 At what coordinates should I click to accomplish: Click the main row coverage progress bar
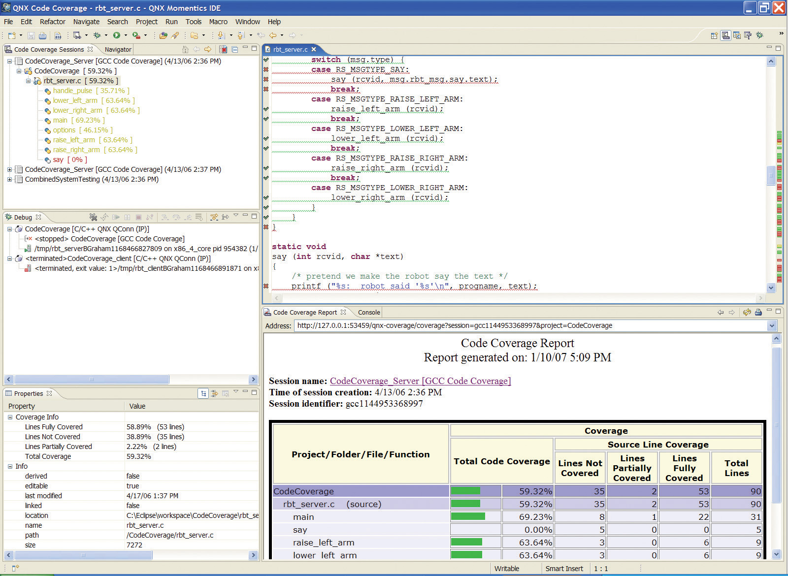468,516
